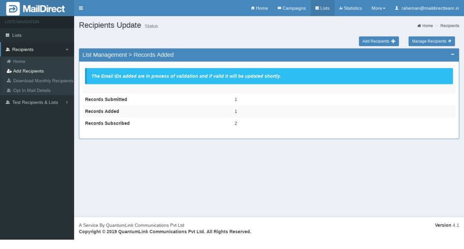Select Add Recipients in the sidebar
Image resolution: width=464 pixels, height=249 pixels.
28,71
